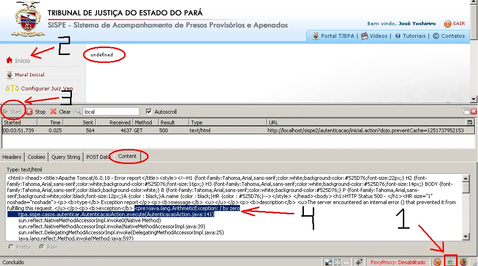This screenshot has height=266, width=478.
Task: Click the 'Type: text/html' label
Action: (x=24, y=170)
